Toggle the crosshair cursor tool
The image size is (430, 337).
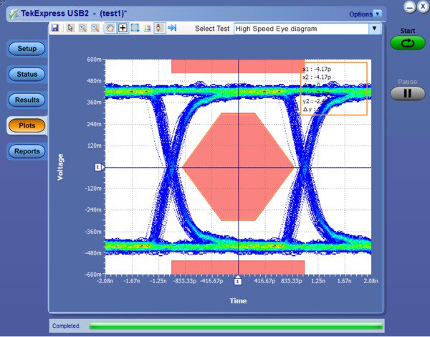pos(123,29)
